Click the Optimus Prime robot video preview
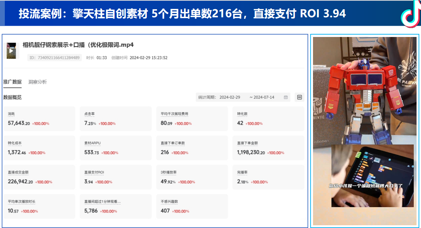 click(x=364, y=91)
